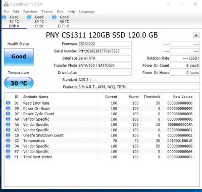Click the drive title PNY CS1311 120GB SSD
The image size is (202, 192).
102,35
